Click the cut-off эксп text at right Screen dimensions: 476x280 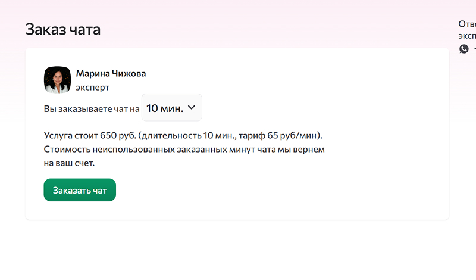click(x=467, y=35)
